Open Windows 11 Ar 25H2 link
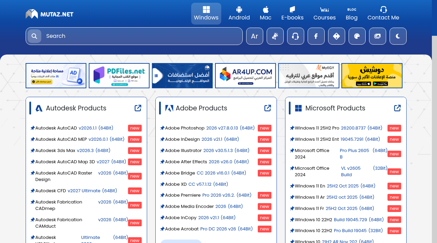This screenshot has height=243, width=437. click(335, 197)
